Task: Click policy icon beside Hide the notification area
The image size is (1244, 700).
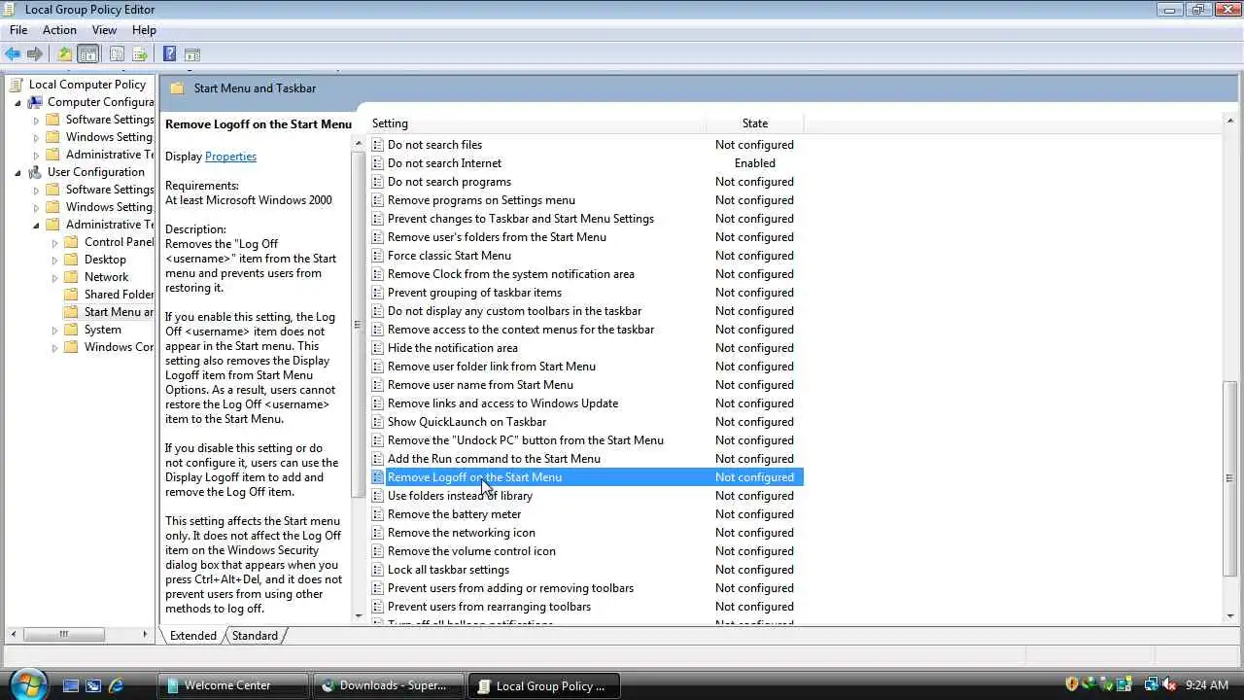Action: (378, 348)
